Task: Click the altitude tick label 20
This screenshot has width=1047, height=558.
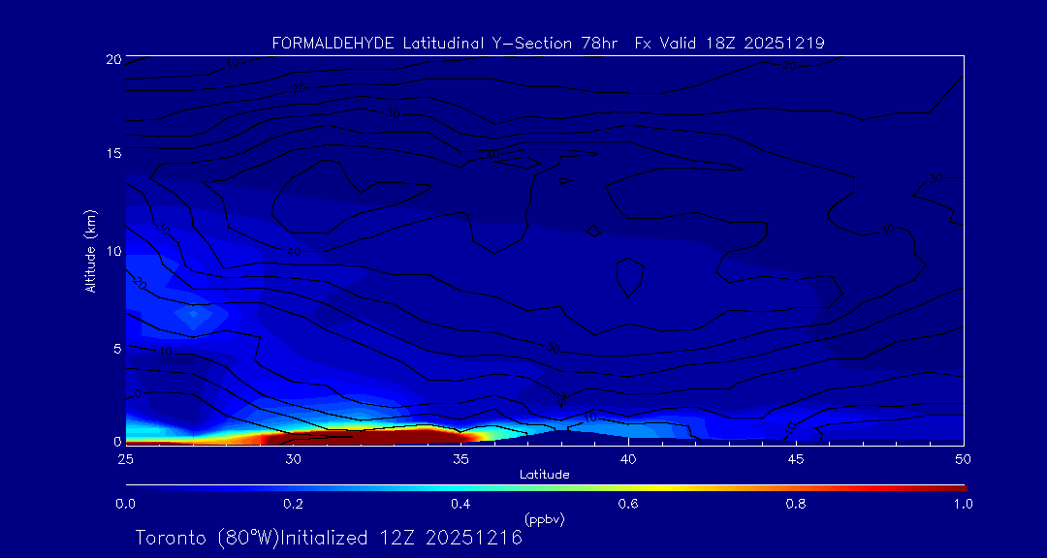Action: click(x=113, y=59)
